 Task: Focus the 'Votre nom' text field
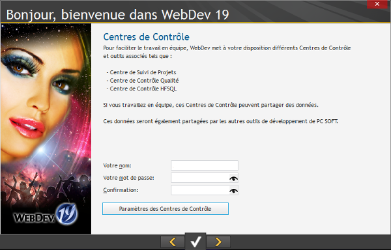[x=205, y=165]
